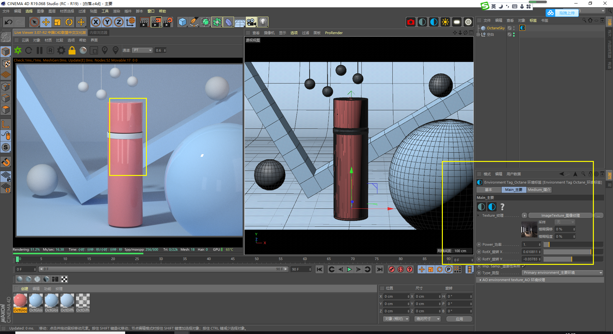Activate the Rotate tool
The image size is (613, 334).
tap(69, 22)
